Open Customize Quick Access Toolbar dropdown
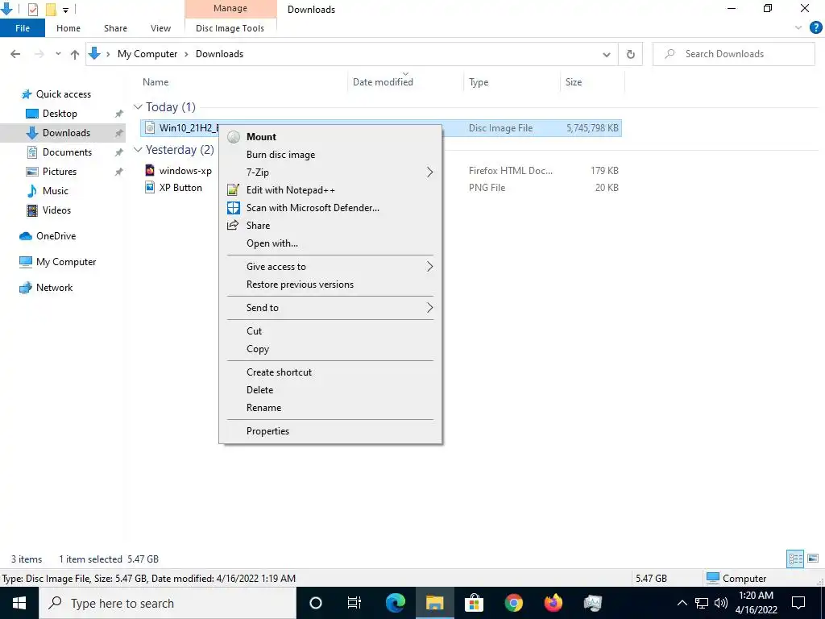Image resolution: width=825 pixels, height=619 pixels. [66, 10]
